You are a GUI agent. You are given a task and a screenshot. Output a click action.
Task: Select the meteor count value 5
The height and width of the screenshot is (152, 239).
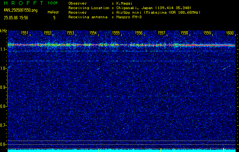pyautogui.click(x=54, y=18)
